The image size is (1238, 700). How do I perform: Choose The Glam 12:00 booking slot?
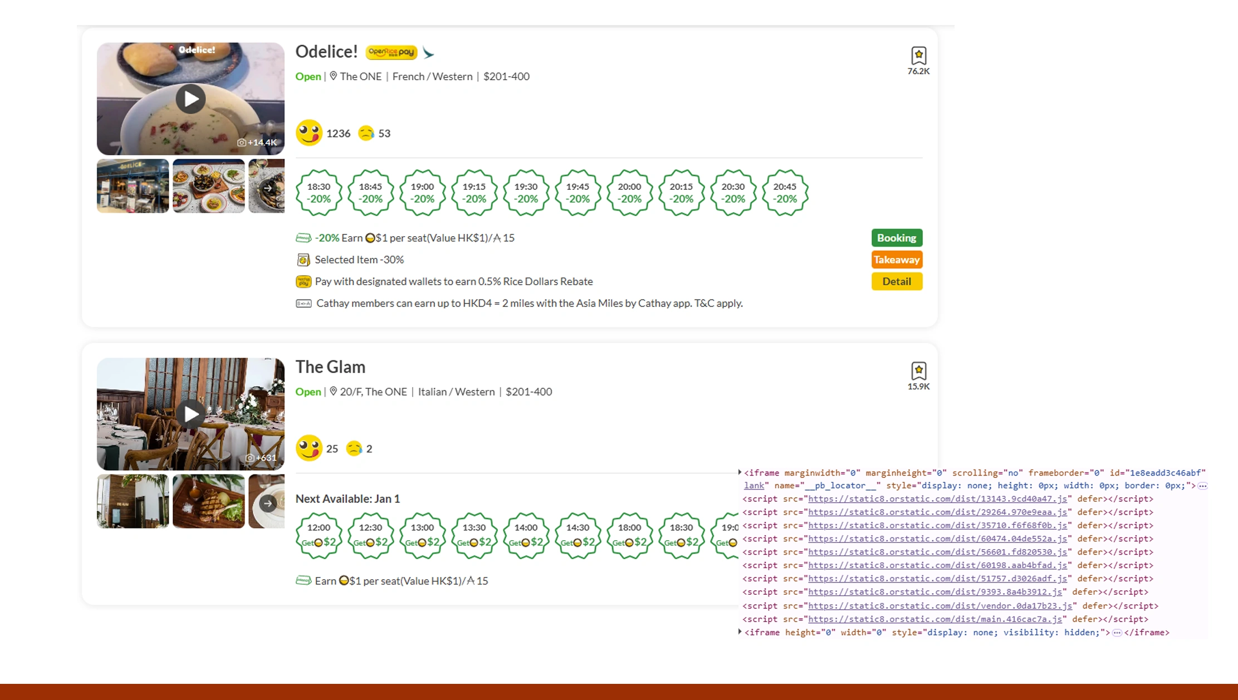click(x=319, y=535)
